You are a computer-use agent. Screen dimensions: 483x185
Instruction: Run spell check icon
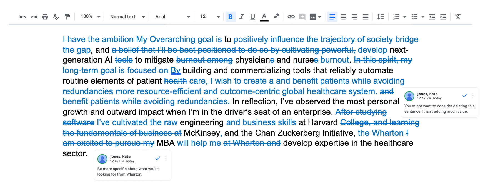point(56,17)
